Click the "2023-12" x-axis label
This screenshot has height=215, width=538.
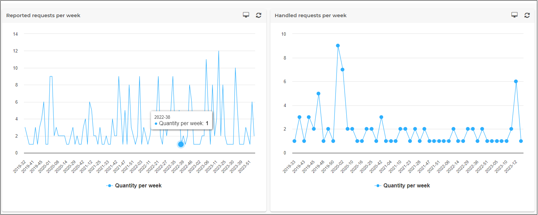tap(511, 166)
